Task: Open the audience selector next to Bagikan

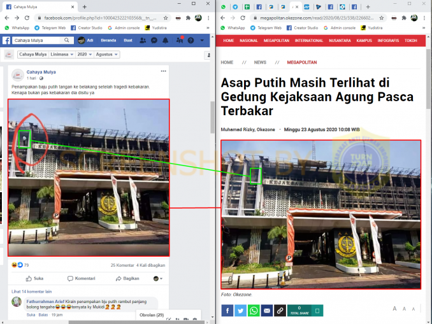Action: click(x=158, y=279)
